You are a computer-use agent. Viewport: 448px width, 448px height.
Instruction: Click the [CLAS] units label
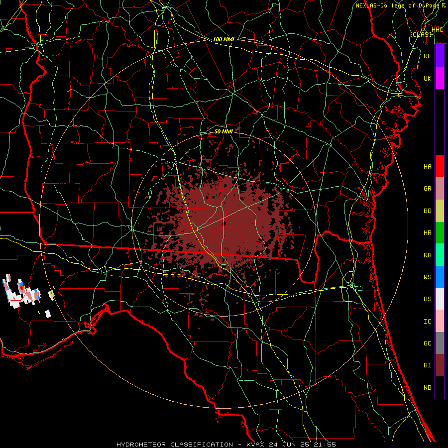coord(421,34)
